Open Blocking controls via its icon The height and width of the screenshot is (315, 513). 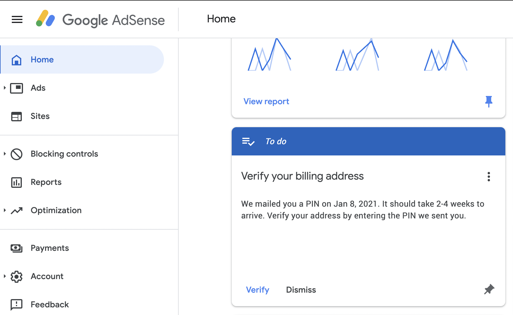[17, 154]
